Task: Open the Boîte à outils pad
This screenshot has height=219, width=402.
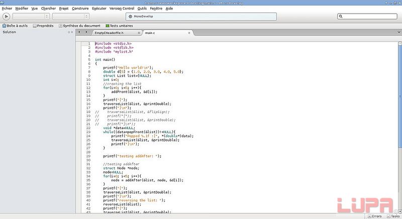Action: [15, 26]
